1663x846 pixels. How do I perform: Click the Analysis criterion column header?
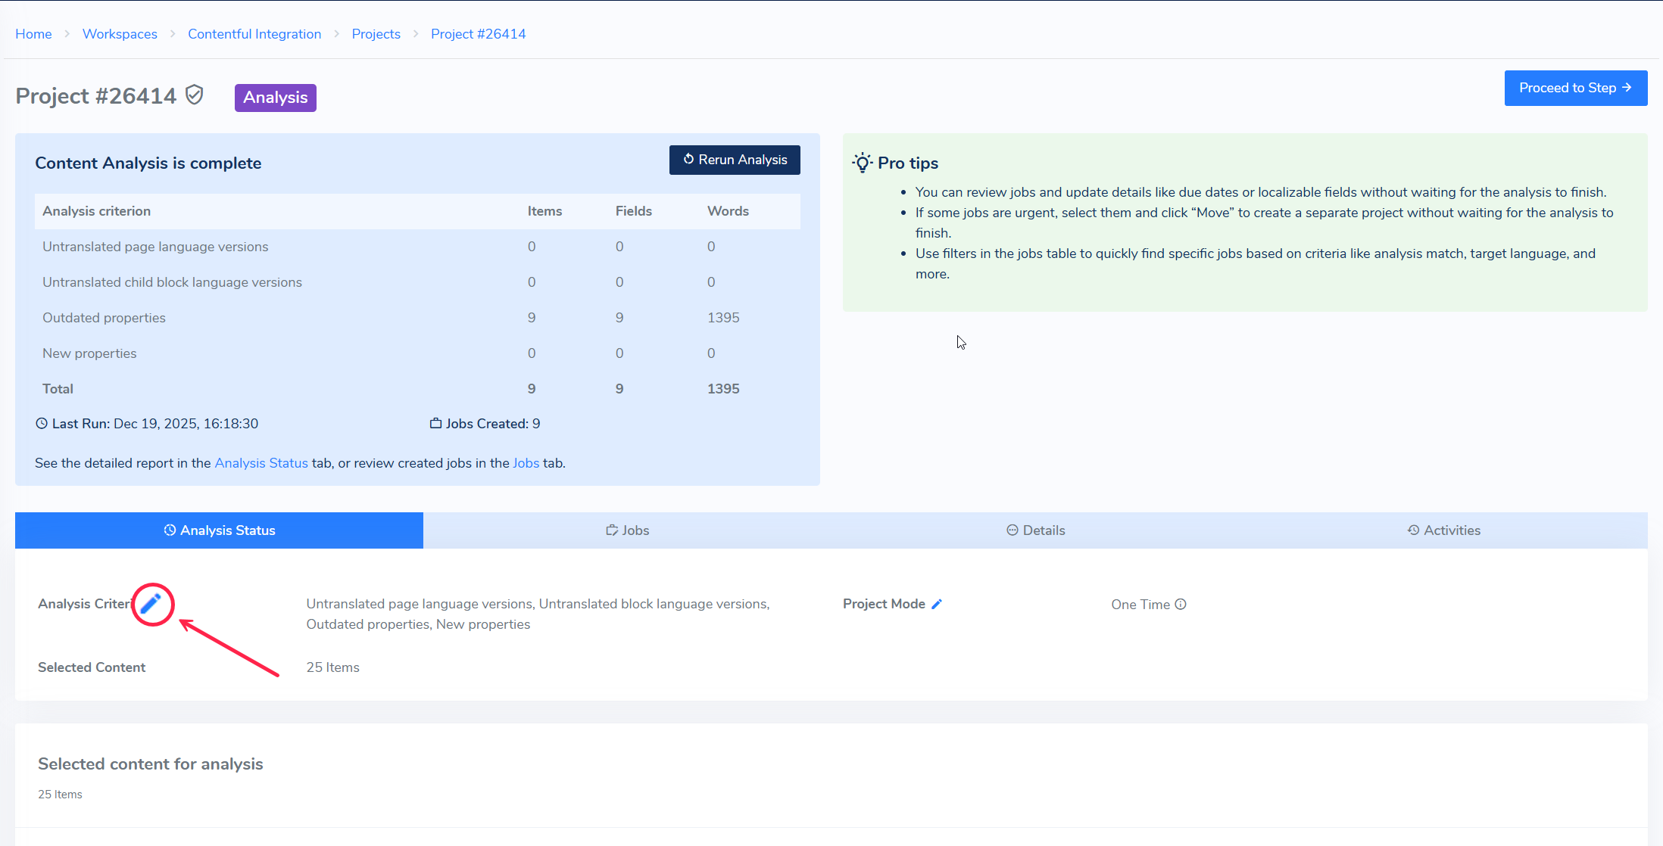(x=96, y=211)
